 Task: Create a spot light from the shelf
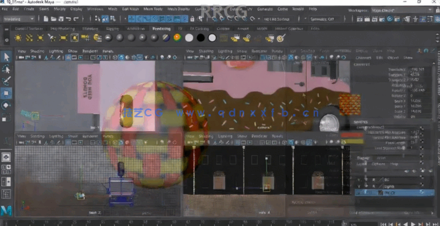(x=51, y=38)
